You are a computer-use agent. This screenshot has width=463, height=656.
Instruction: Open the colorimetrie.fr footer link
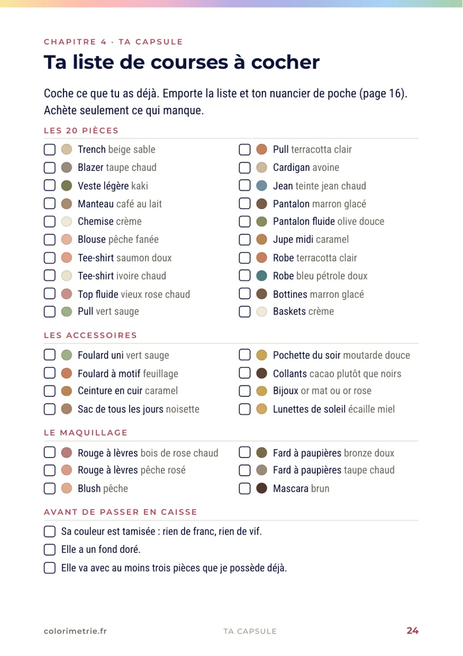tap(76, 631)
